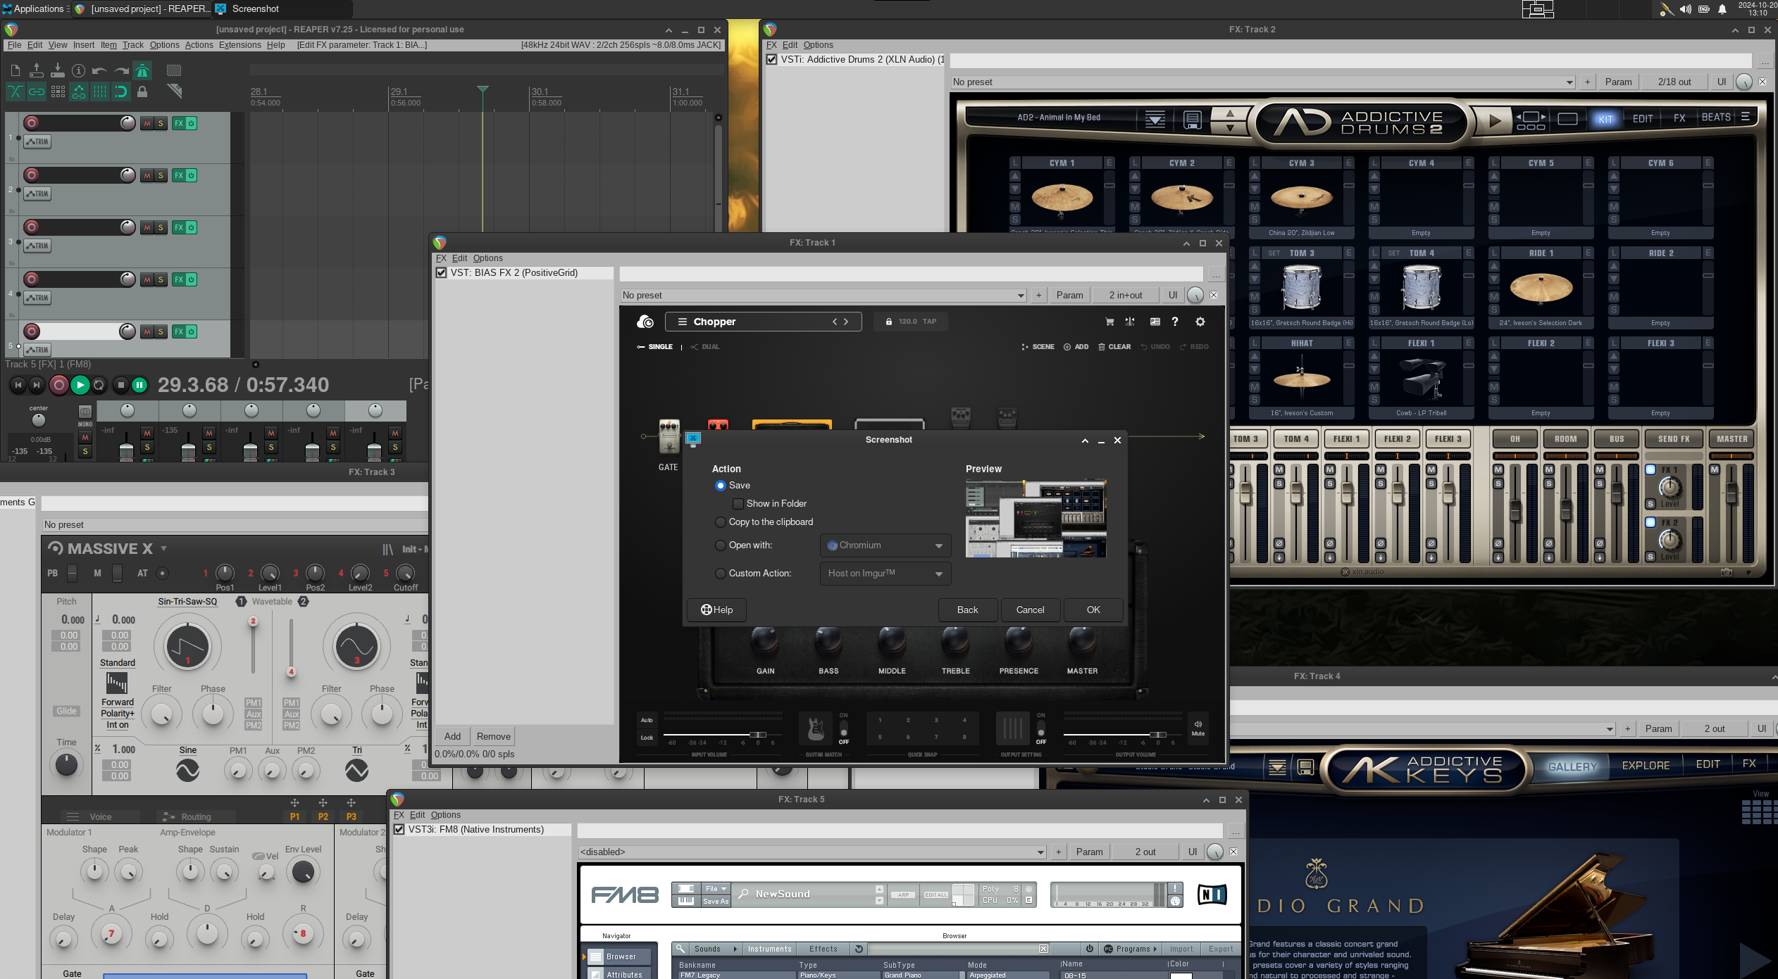
Task: Open the BIAS FX store cart icon
Action: (x=1109, y=322)
